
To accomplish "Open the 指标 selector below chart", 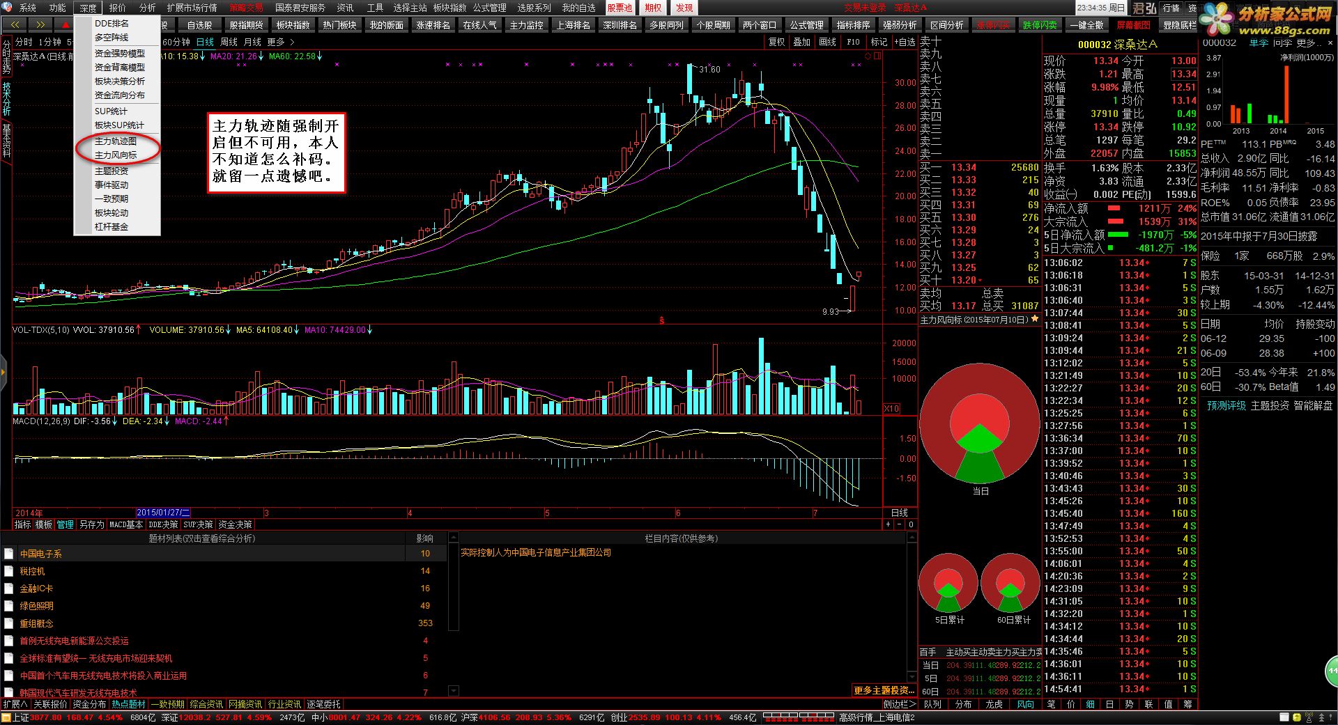I will [22, 524].
